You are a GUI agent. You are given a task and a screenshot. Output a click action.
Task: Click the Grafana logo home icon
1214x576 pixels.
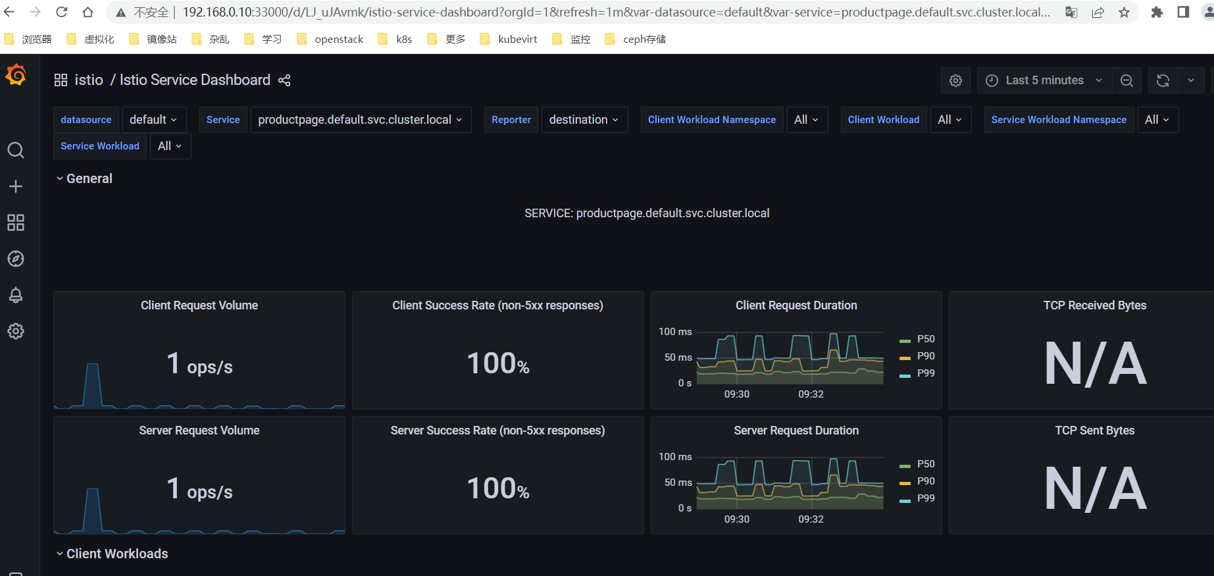click(16, 76)
